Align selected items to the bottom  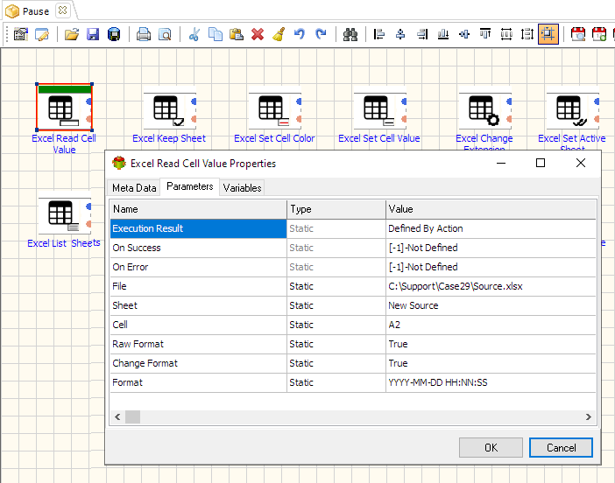443,34
